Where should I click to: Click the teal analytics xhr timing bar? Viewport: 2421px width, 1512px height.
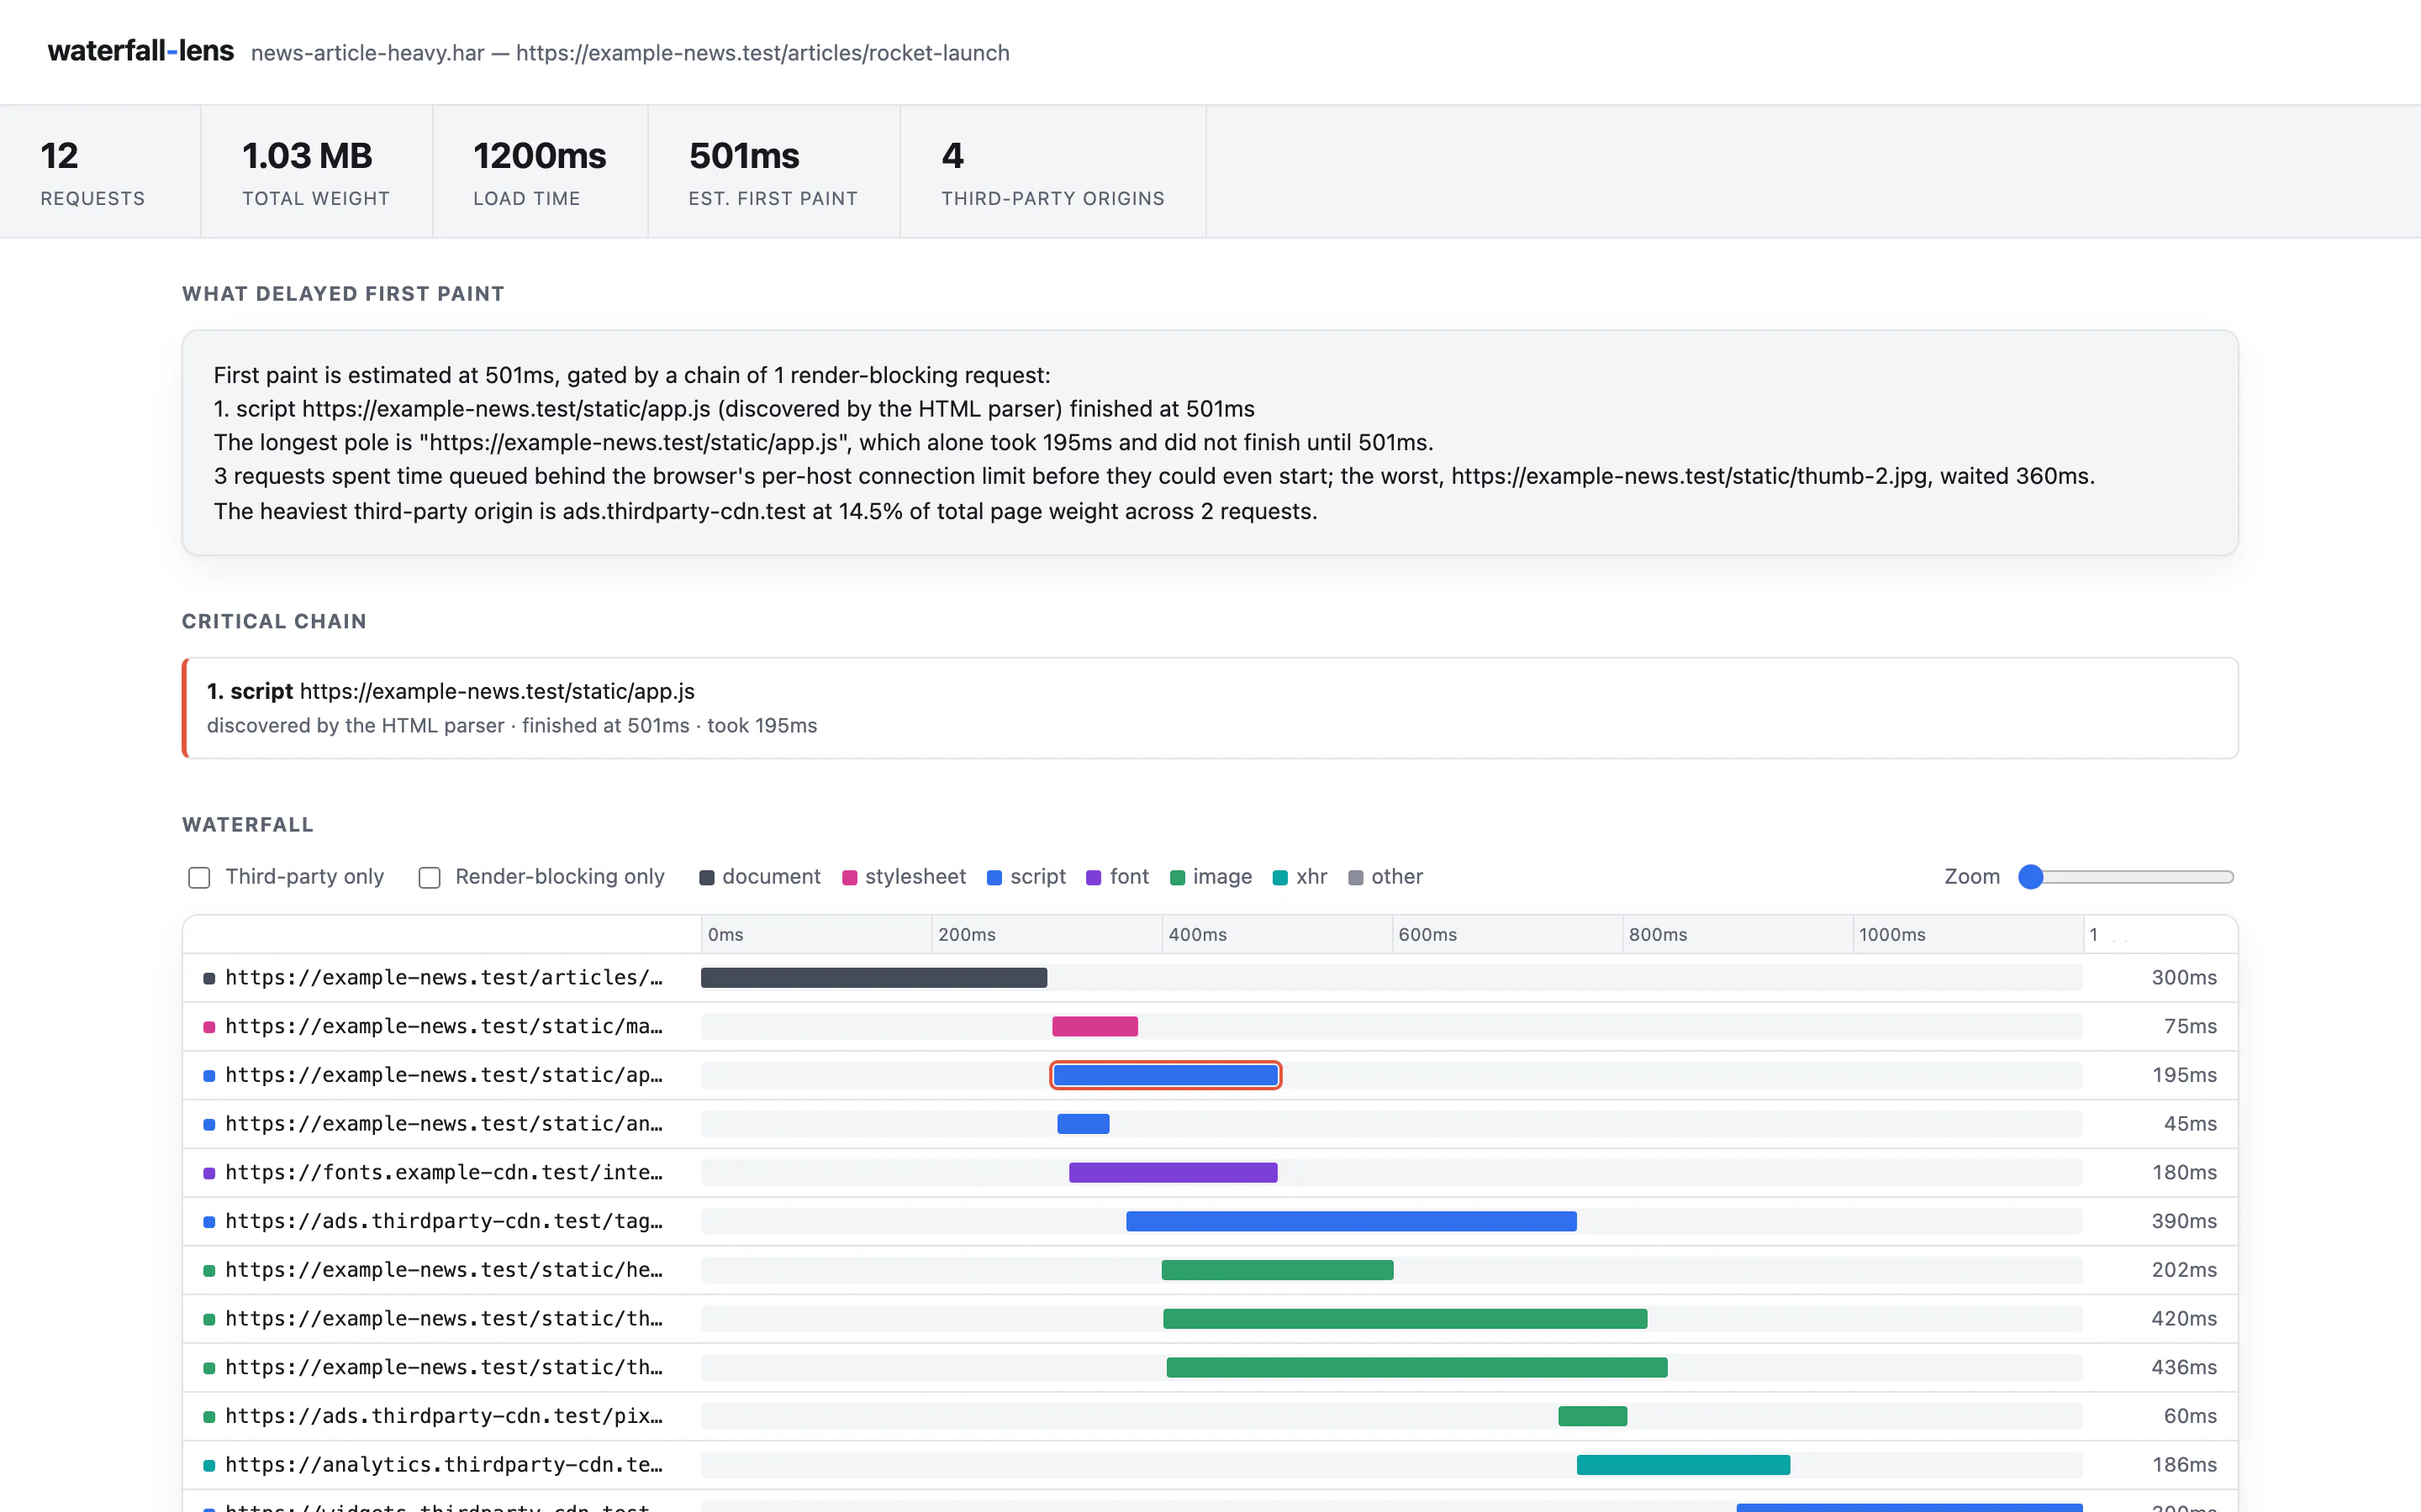1683,1464
